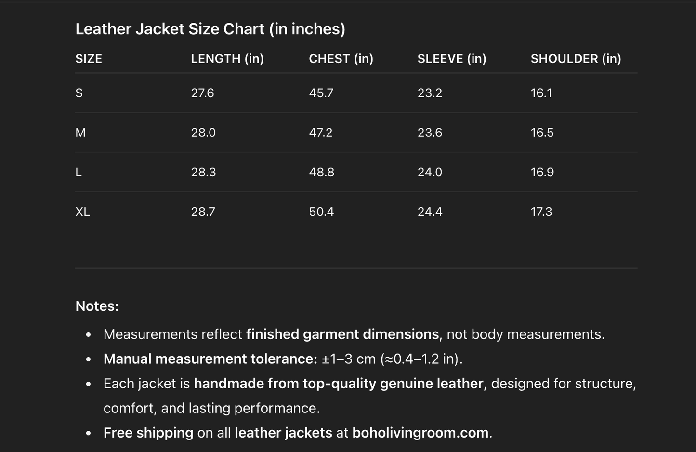Click the bold 'finished garment dimensions' text
The width and height of the screenshot is (696, 452).
[x=342, y=334]
